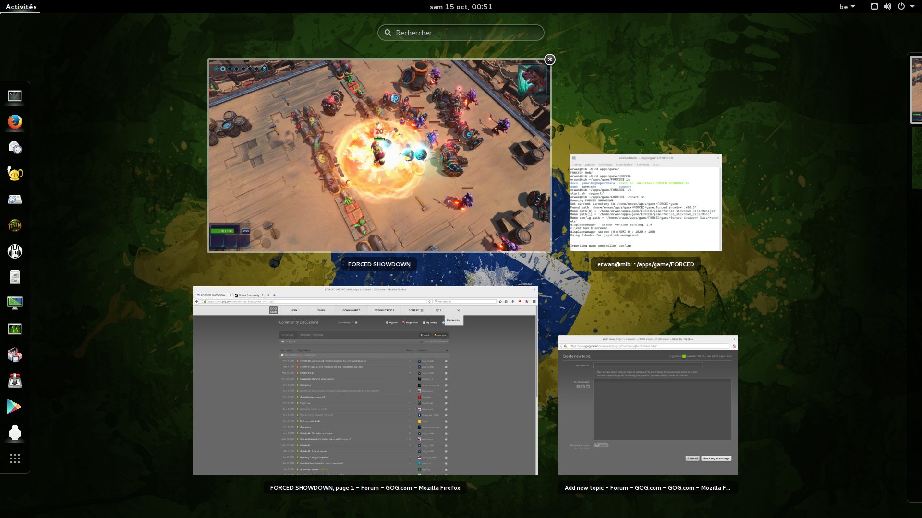Click the power icon in top bar
This screenshot has height=518, width=922.
tap(901, 6)
